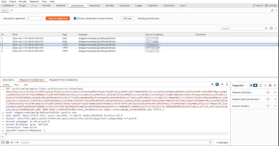This screenshot has height=146, width=279.
Task: Switch Inspector to blue highlighted layout icon
Action: click(x=255, y=85)
